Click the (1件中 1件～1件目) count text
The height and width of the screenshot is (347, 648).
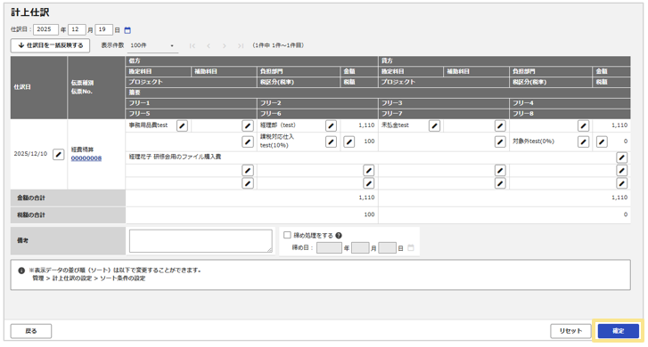point(278,45)
